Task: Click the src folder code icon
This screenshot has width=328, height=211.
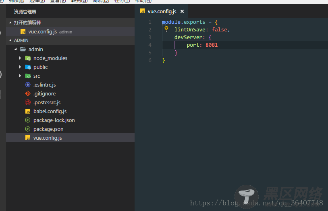Action: pyautogui.click(x=28, y=76)
